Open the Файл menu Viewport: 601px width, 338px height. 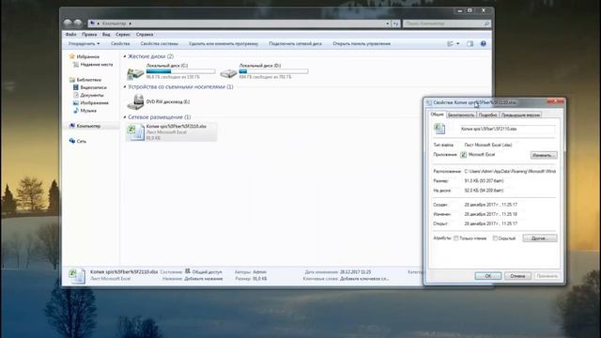[x=71, y=35]
